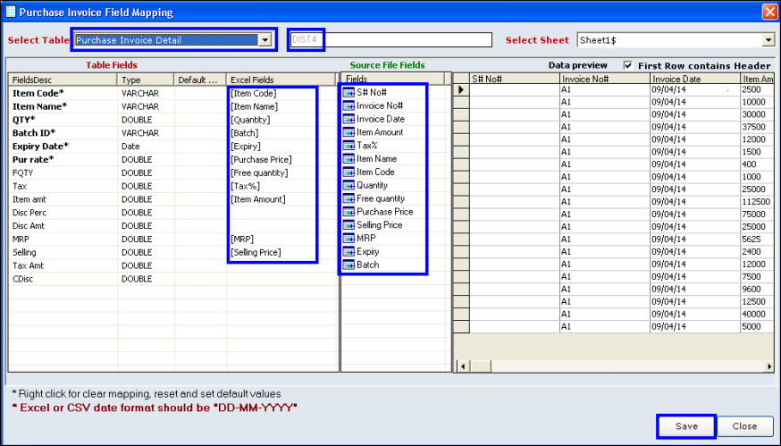Open the Select Sheet dropdown
Viewport: 781px width, 446px height.
768,40
